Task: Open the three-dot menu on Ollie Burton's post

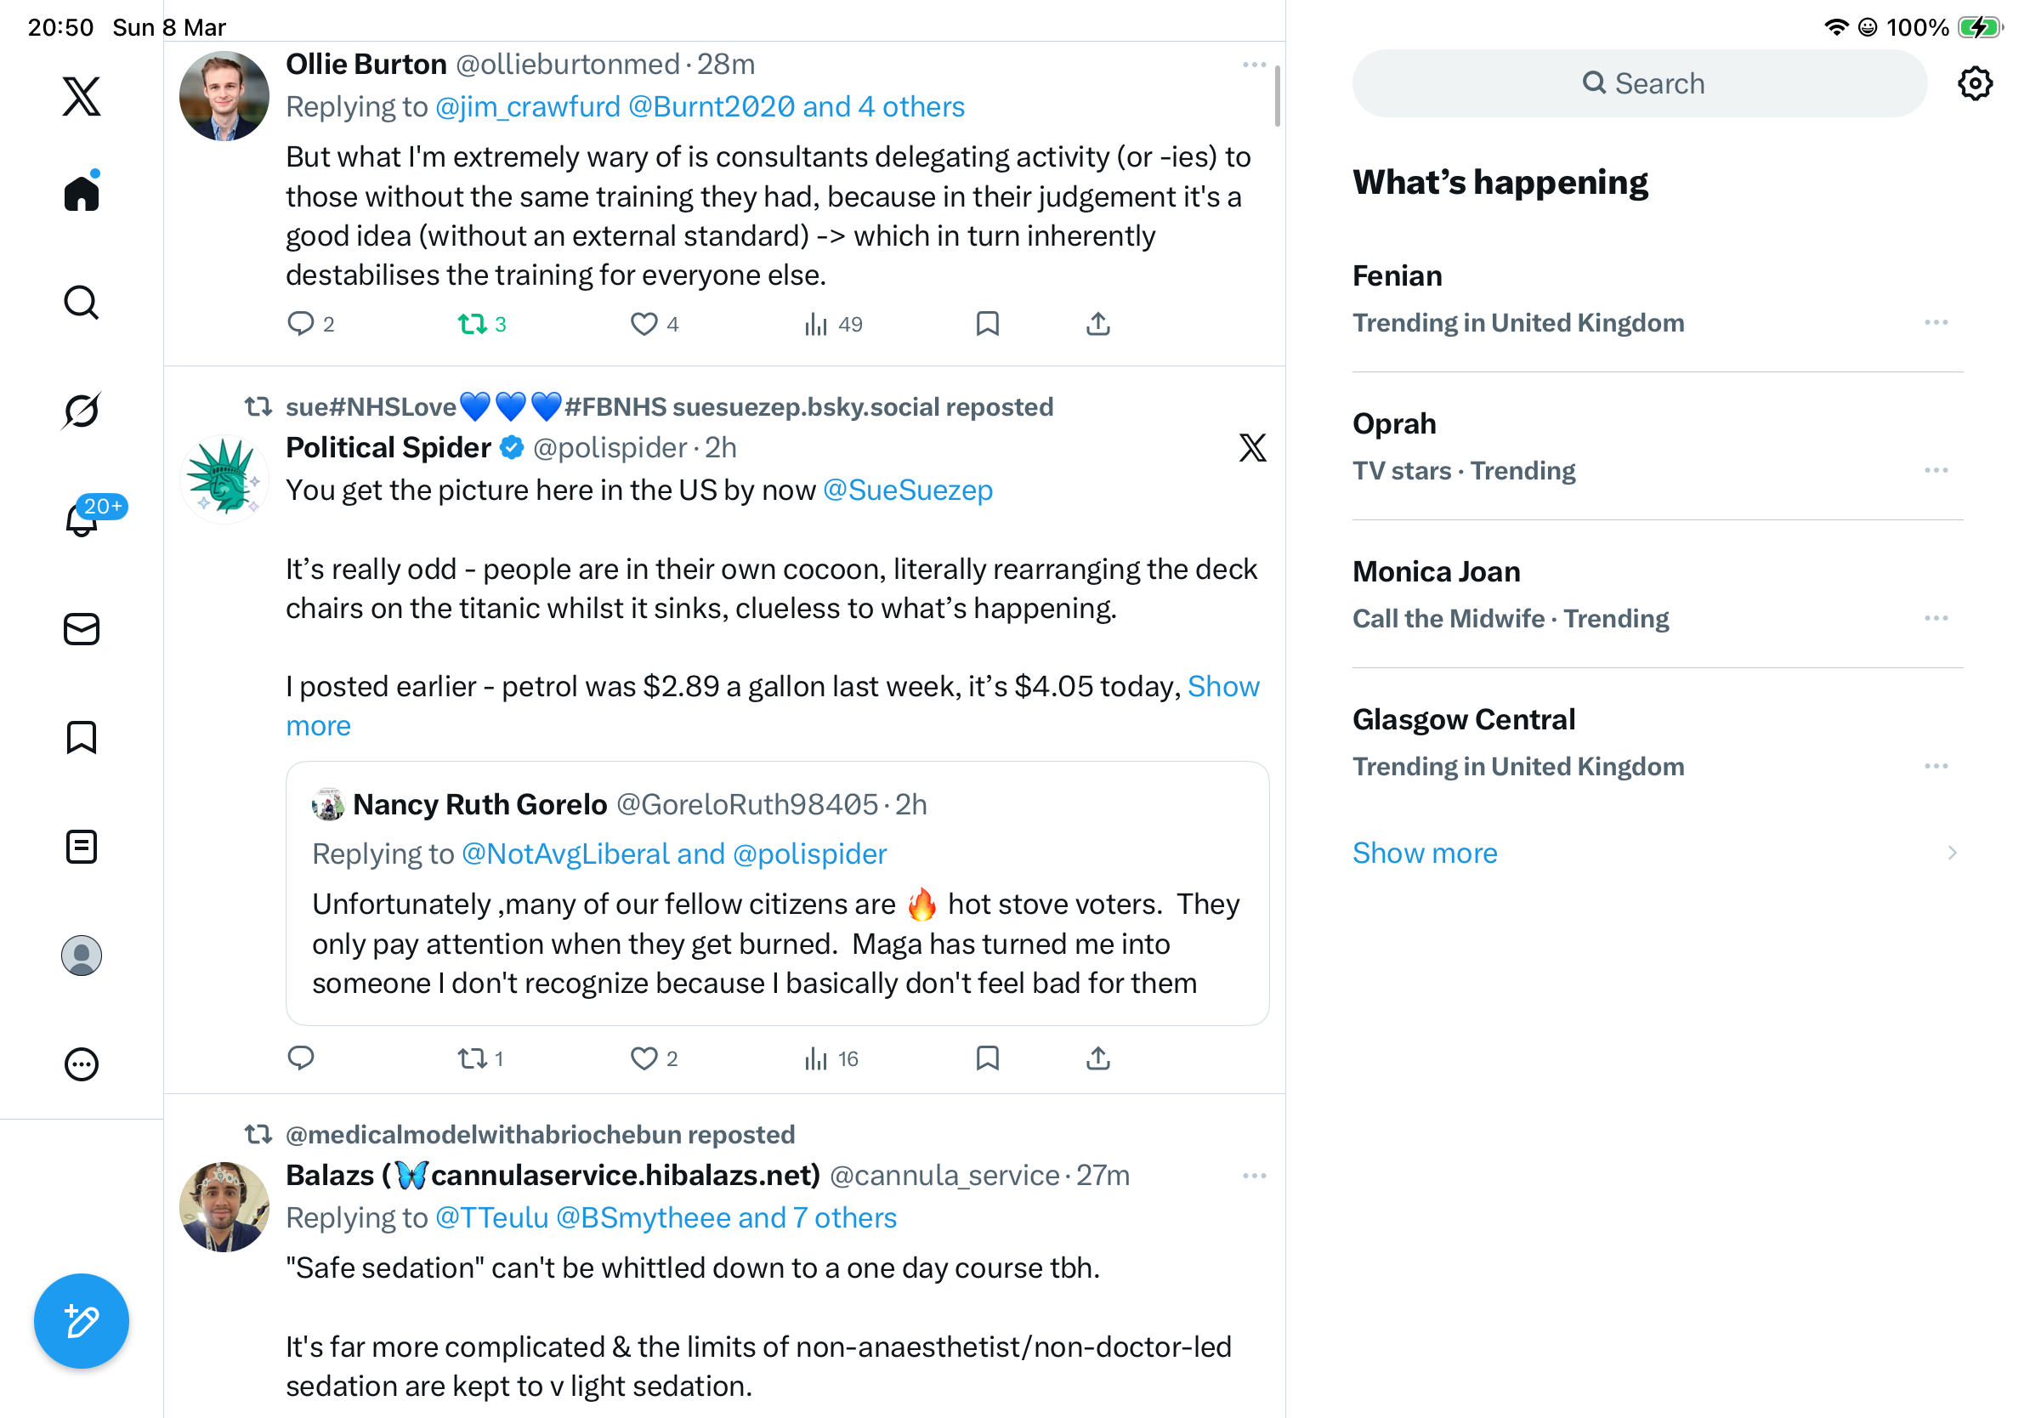Action: tap(1254, 65)
